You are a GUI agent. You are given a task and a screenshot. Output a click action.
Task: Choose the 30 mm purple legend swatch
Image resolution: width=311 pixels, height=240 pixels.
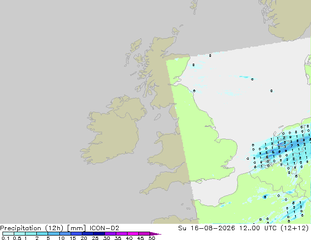(110, 234)
